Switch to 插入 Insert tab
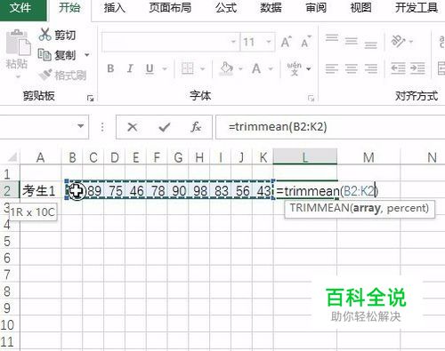Screen dimensions: 445x351 [115, 8]
